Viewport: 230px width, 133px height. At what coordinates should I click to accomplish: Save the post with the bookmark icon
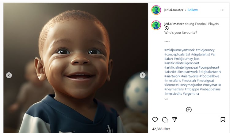pos(223,120)
